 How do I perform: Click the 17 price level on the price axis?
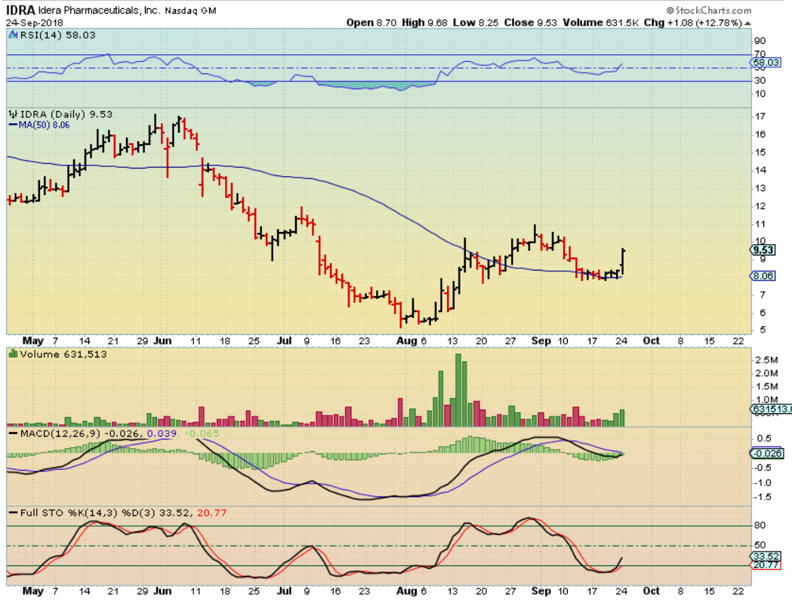click(x=760, y=116)
